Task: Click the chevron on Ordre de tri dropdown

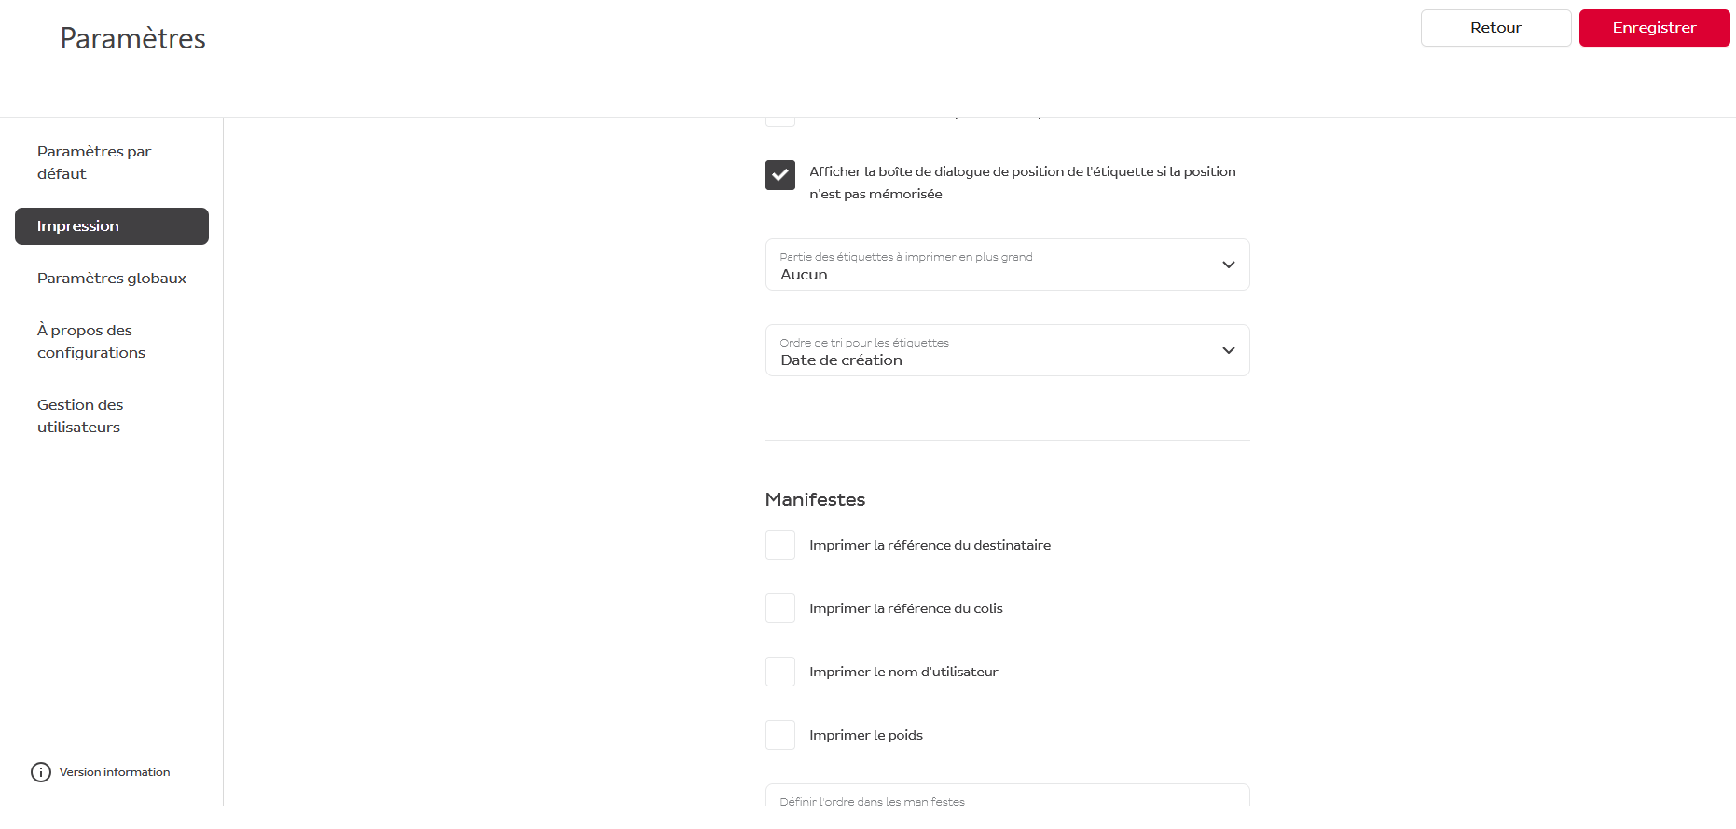Action: click(1228, 350)
